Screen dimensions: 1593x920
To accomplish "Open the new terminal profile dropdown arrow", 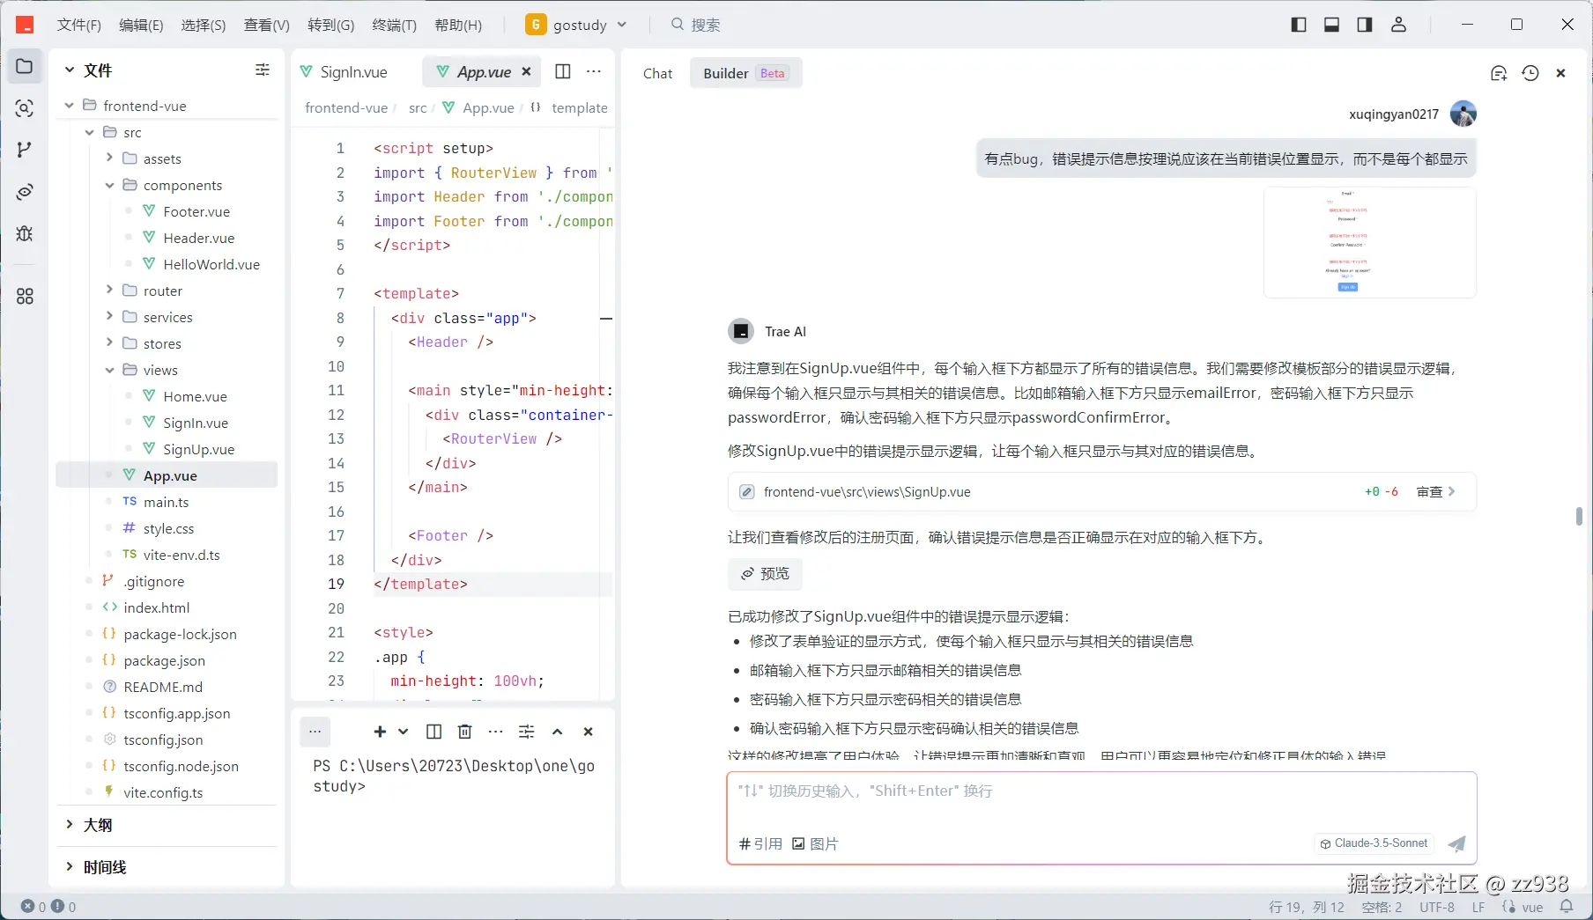I will [404, 732].
